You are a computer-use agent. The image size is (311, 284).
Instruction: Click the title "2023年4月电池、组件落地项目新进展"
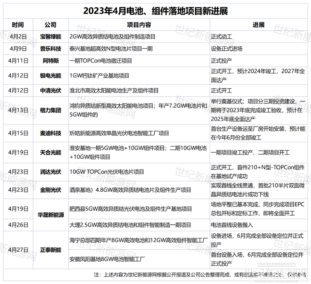click(155, 11)
